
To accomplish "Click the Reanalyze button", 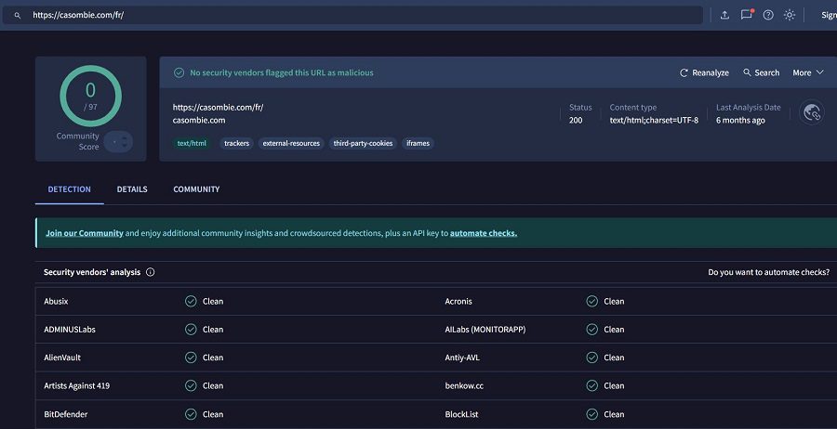I will pyautogui.click(x=704, y=72).
